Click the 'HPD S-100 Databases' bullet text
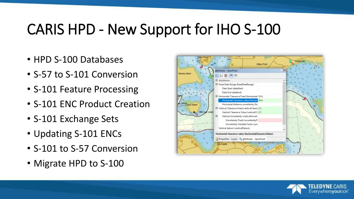Viewport: 354px width, 199px height. click(78, 59)
